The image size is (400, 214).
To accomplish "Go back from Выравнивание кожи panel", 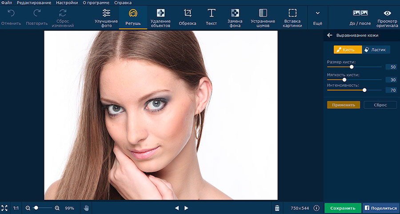I will point(330,36).
